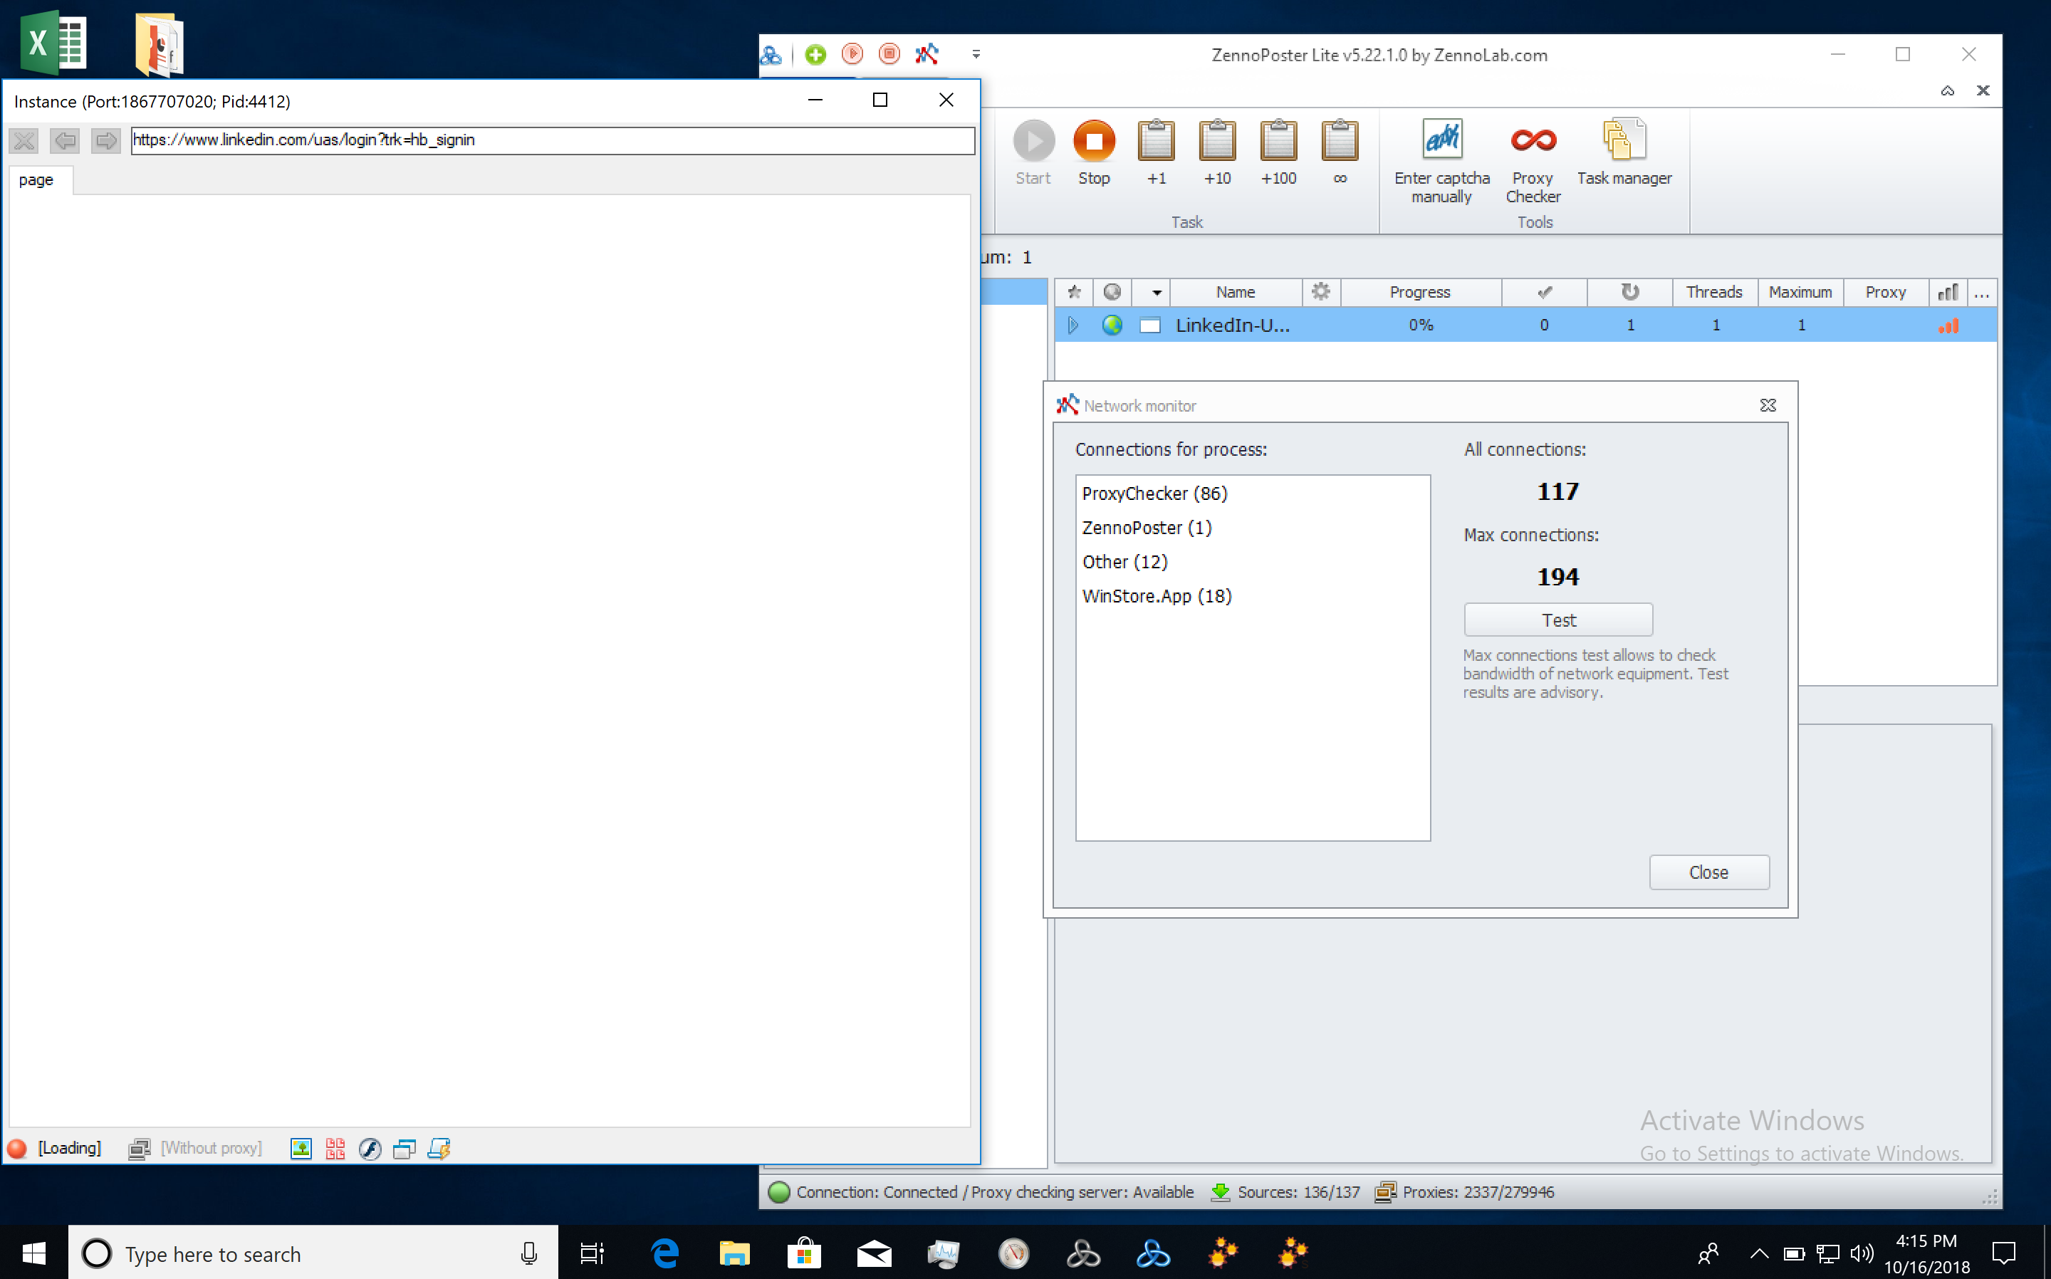
Task: Click the quick-access stop icon
Action: tap(889, 54)
